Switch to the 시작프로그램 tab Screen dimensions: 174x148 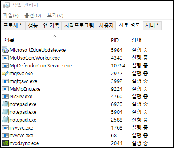[x=79, y=25]
